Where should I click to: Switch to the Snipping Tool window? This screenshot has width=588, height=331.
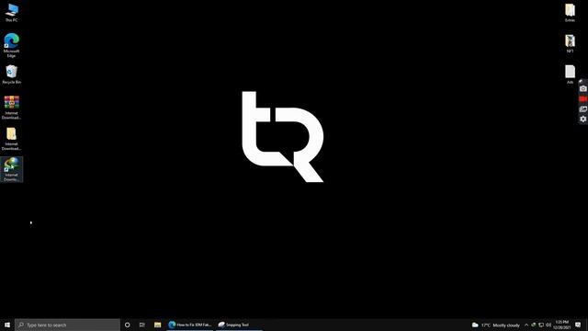click(x=239, y=325)
